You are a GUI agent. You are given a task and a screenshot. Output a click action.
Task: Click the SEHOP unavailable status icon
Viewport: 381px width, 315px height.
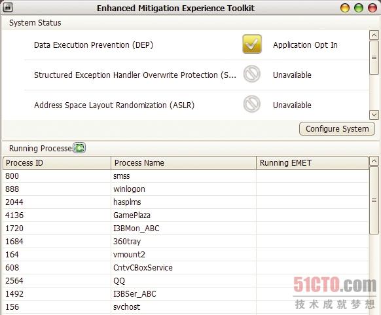coord(252,74)
